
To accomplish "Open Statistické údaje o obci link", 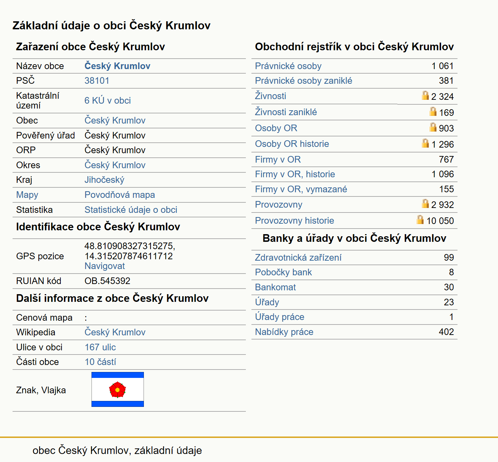I will pyautogui.click(x=131, y=210).
